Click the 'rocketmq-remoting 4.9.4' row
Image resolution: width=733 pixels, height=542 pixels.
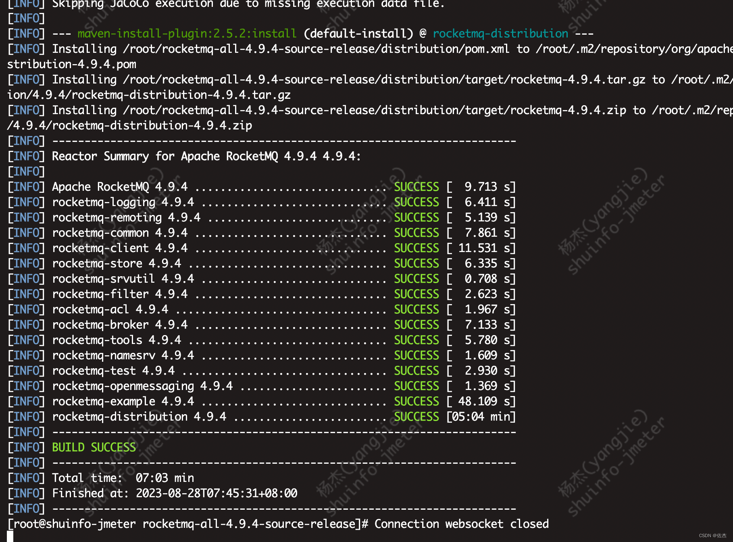pyautogui.click(x=262, y=217)
